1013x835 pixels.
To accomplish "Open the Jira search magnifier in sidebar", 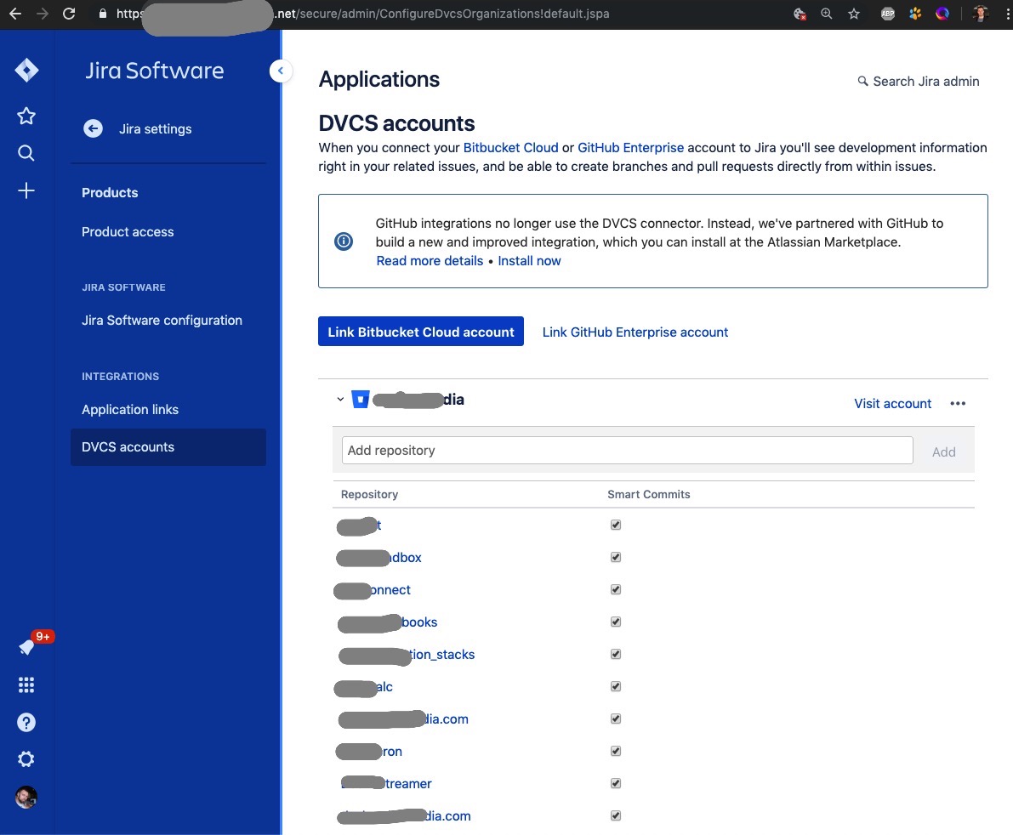I will [x=26, y=153].
